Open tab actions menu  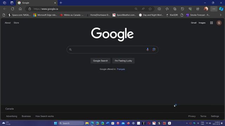tap(12, 3)
